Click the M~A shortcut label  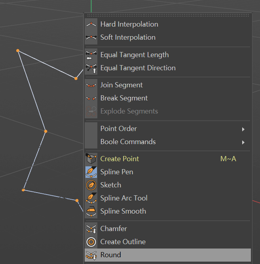click(228, 159)
